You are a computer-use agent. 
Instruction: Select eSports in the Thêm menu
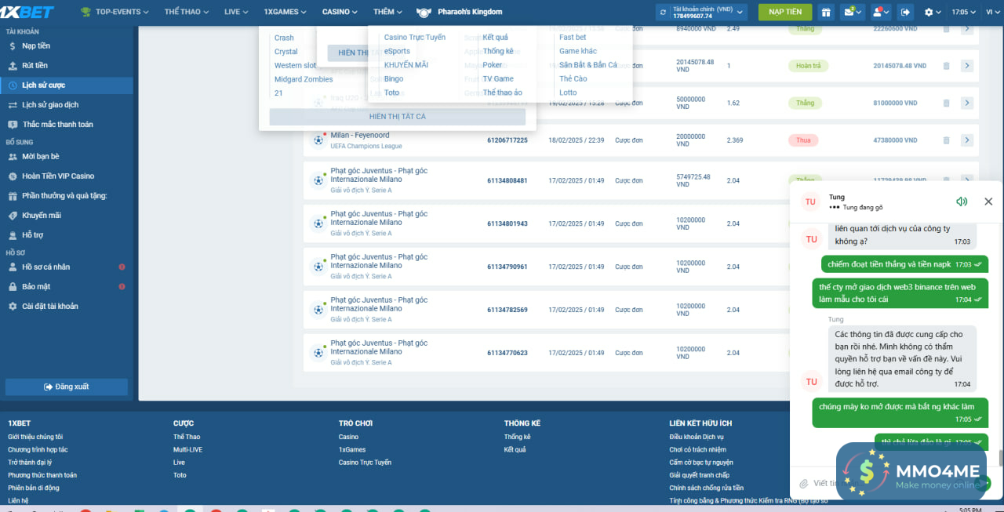click(397, 52)
